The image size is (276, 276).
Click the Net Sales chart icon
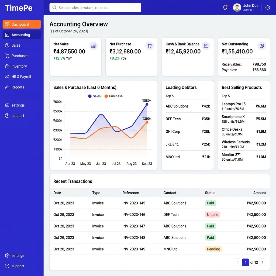pos(93,46)
